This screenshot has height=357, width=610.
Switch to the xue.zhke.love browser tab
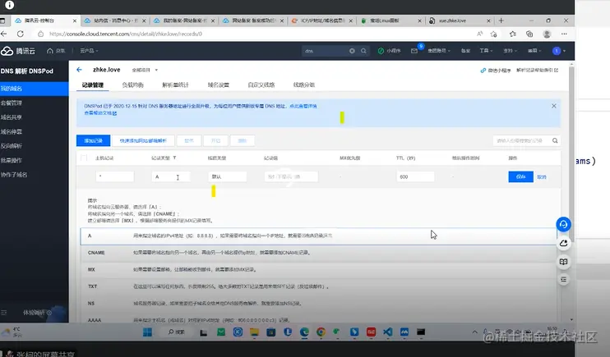(457, 21)
